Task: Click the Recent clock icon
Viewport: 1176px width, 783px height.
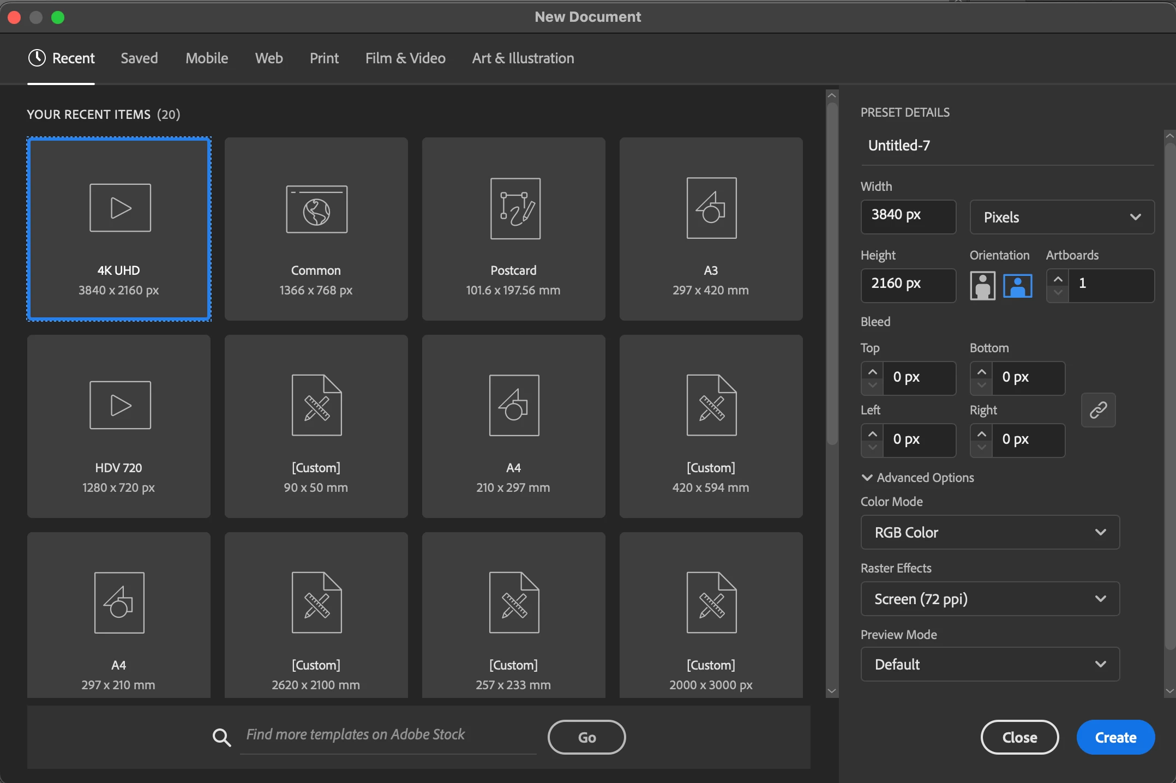Action: point(37,58)
